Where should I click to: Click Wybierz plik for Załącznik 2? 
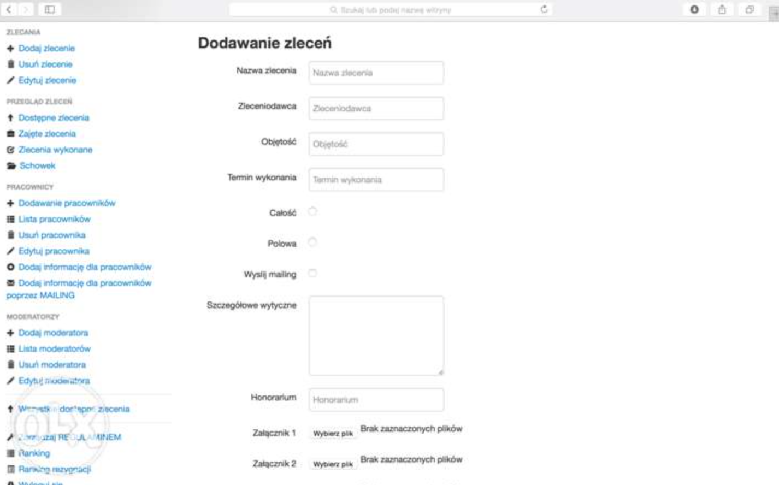pos(333,464)
